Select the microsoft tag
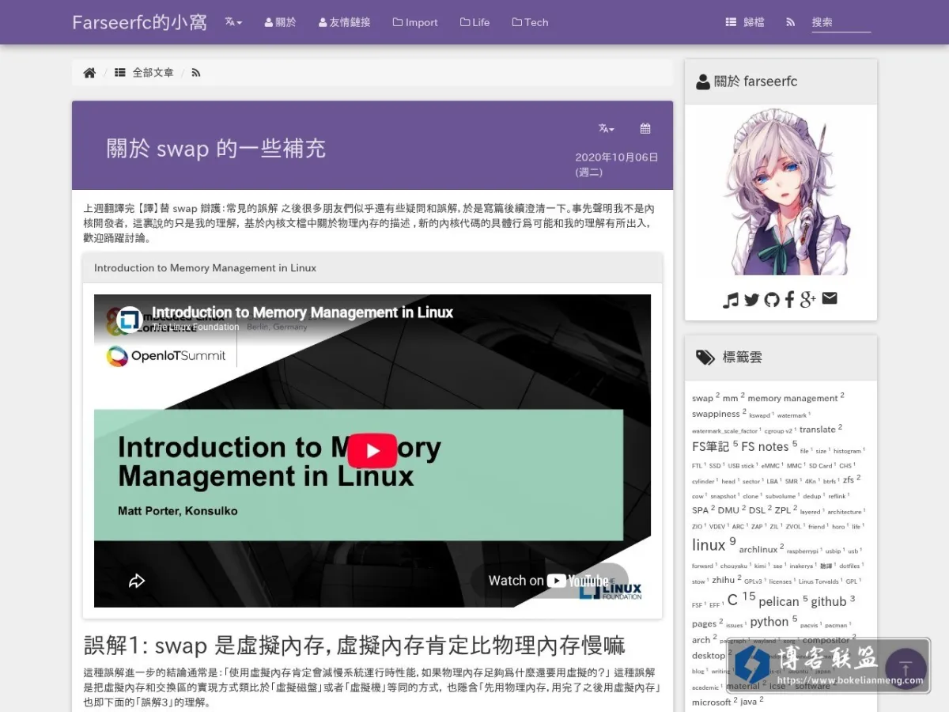This screenshot has height=712, width=949. tap(711, 703)
